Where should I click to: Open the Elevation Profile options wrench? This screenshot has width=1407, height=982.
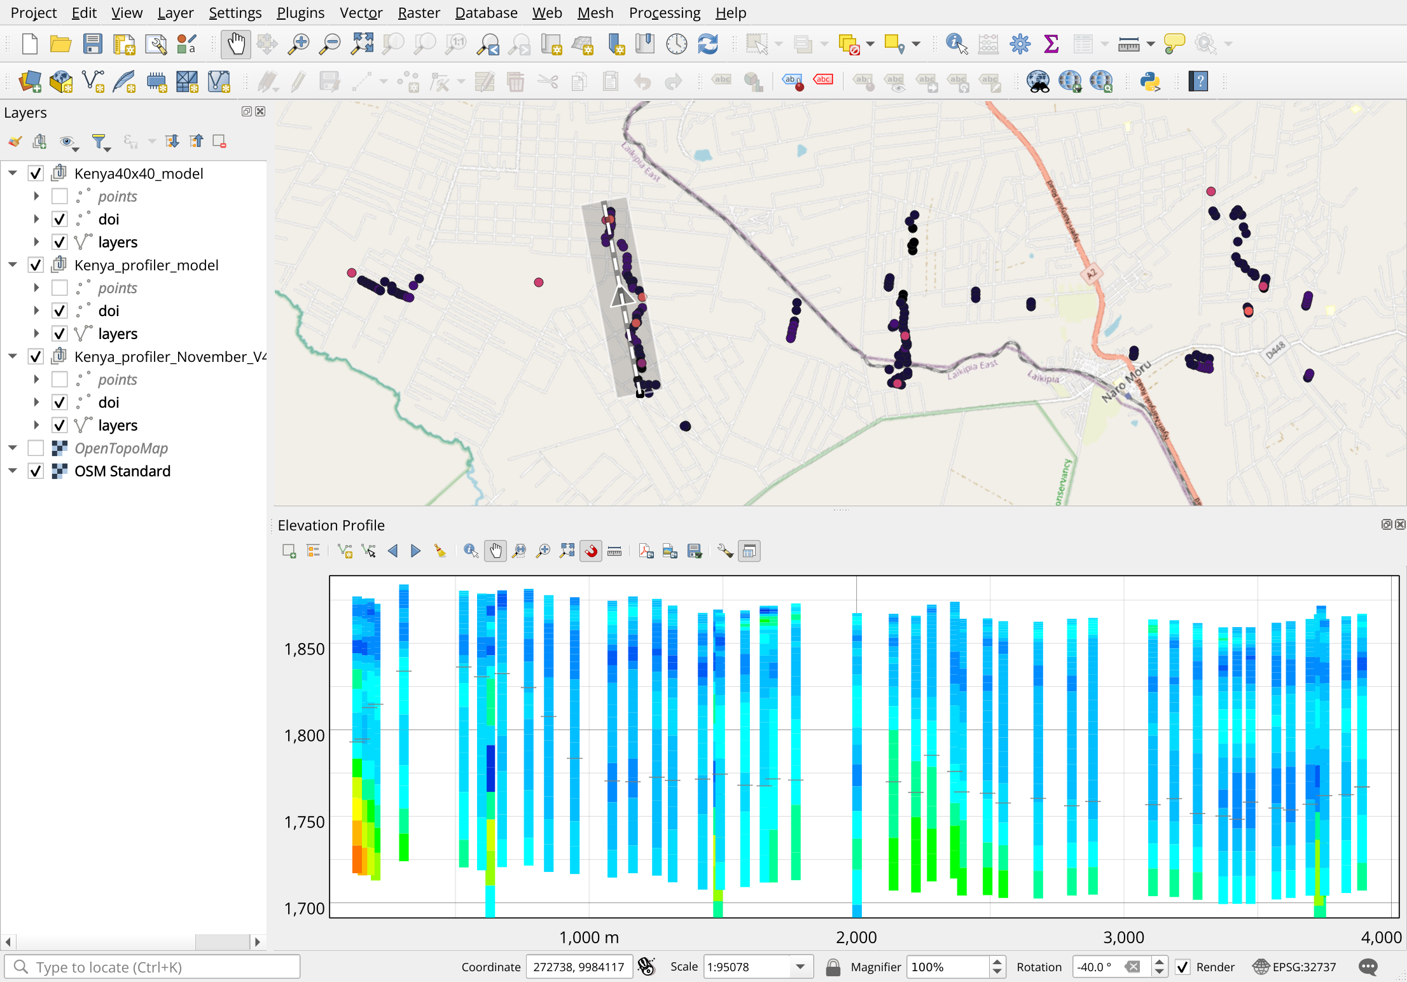724,551
